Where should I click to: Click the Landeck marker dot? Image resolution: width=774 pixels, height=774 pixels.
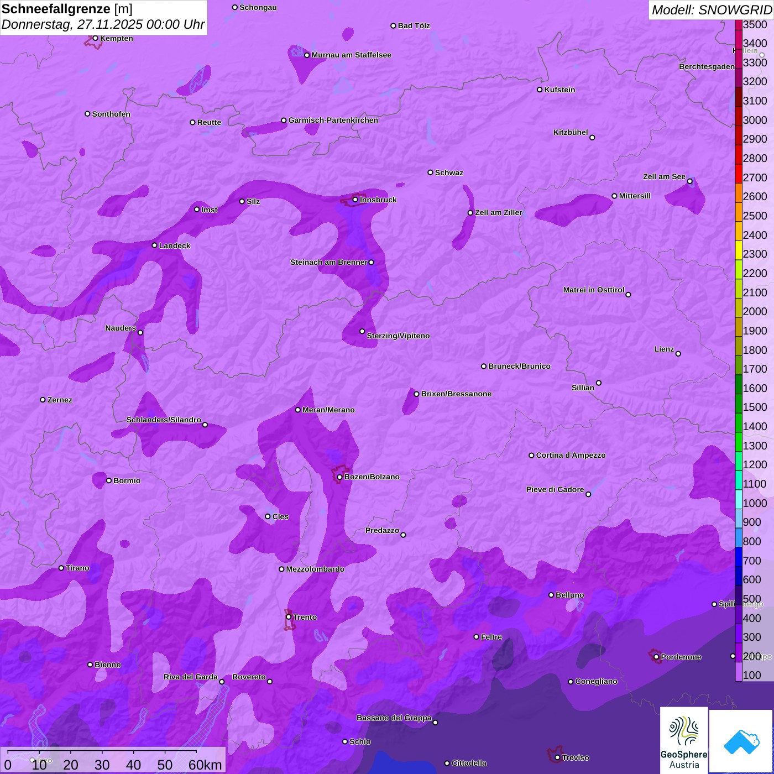click(154, 245)
